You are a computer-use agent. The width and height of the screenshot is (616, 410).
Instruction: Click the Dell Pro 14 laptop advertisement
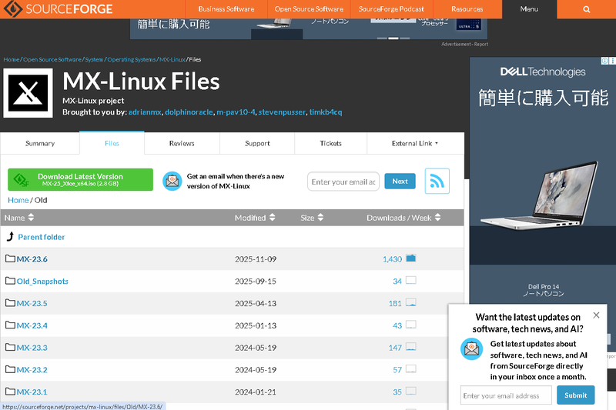543,181
